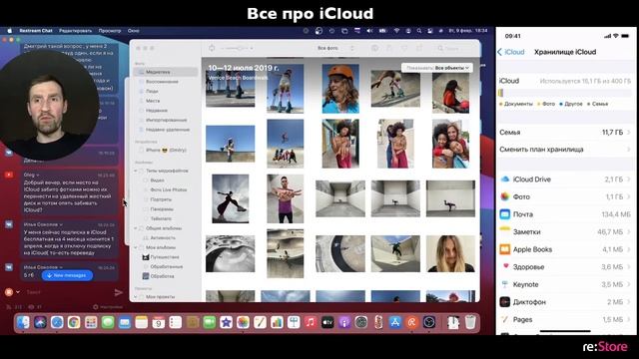Select 'Фото Live Photos' in sidebar

click(168, 190)
